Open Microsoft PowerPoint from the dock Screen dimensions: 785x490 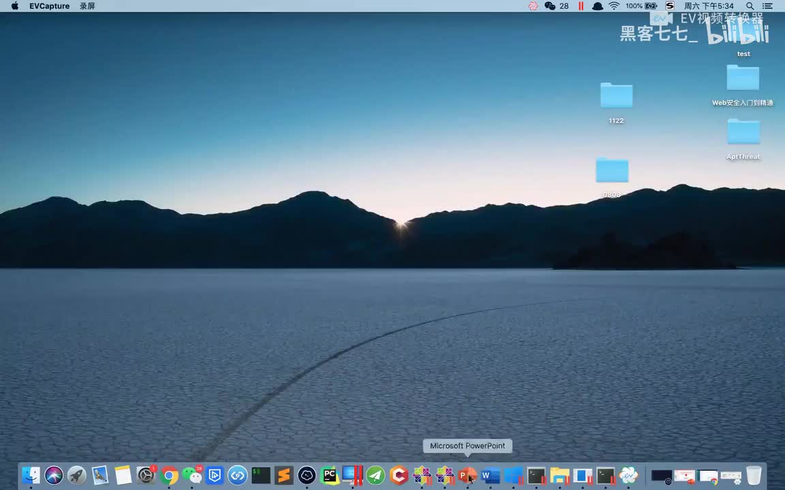[467, 475]
